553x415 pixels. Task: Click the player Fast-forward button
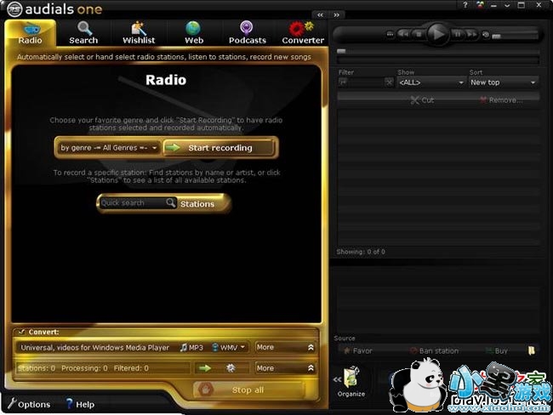point(471,34)
